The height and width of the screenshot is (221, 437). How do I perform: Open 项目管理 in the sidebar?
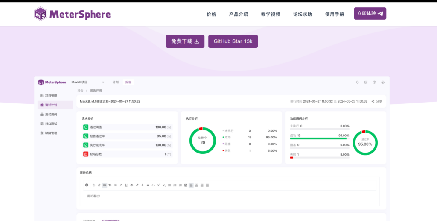55,96
